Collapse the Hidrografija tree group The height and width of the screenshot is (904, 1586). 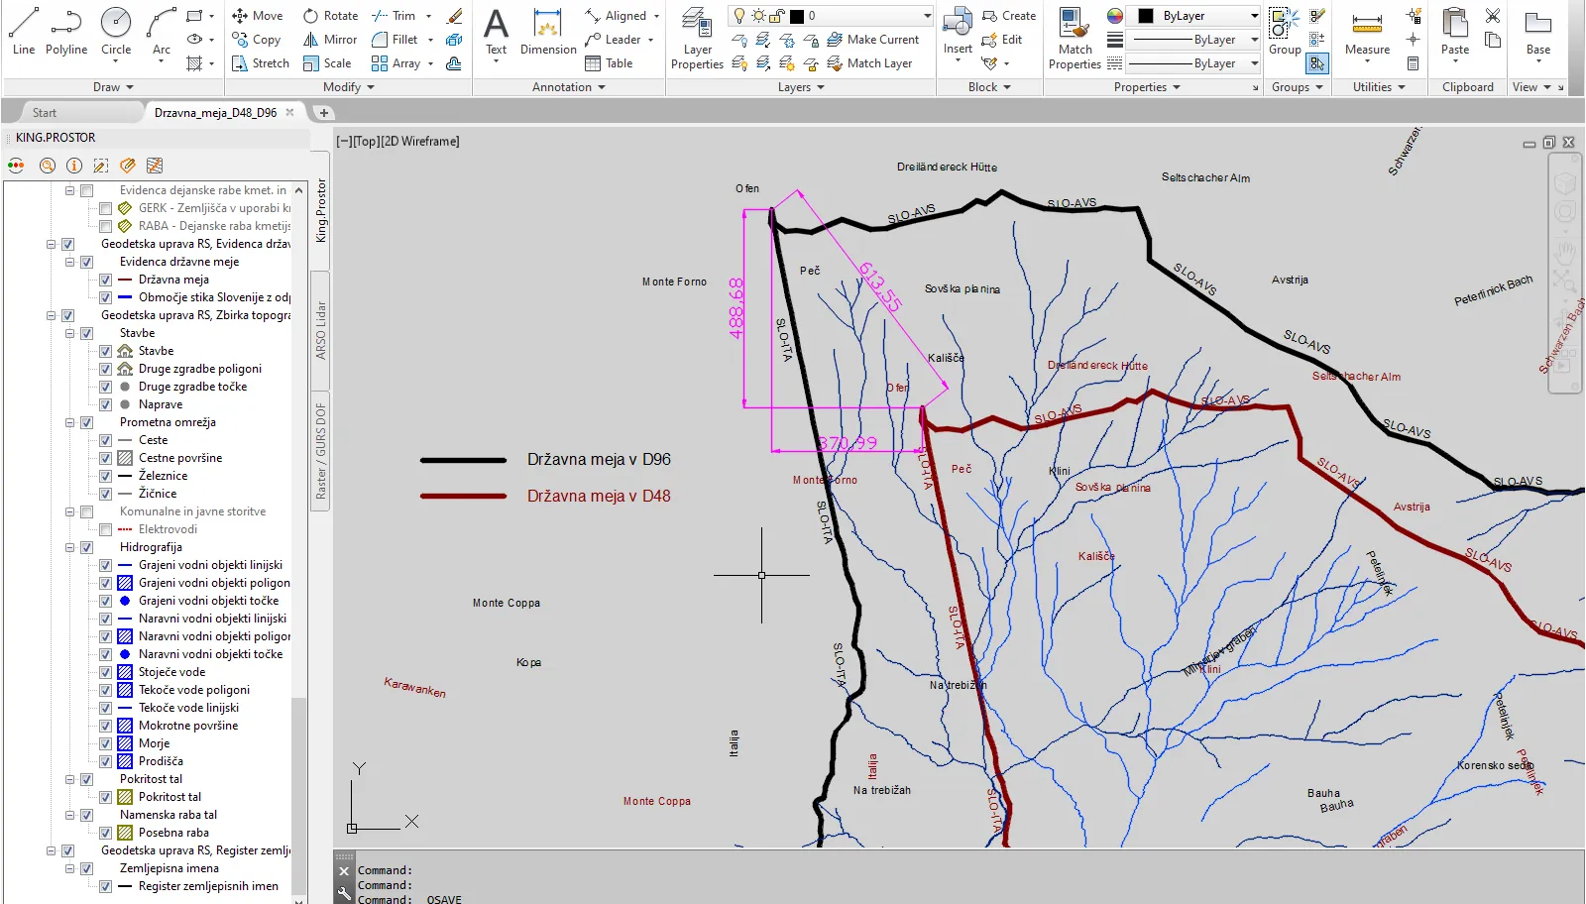click(70, 547)
